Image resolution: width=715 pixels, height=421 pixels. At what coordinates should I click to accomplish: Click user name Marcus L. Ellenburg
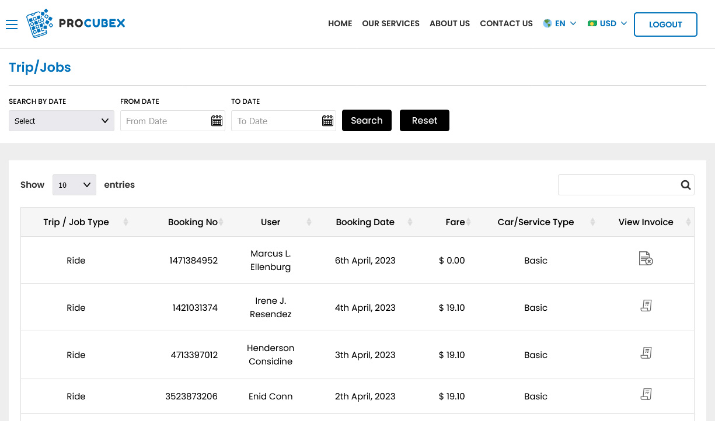(271, 261)
